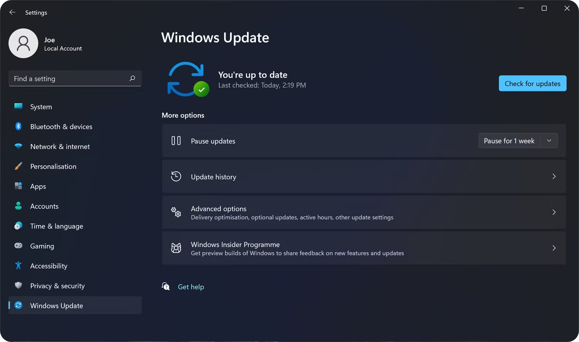Click the Privacy & security shield icon
This screenshot has width=579, height=342.
click(x=18, y=285)
